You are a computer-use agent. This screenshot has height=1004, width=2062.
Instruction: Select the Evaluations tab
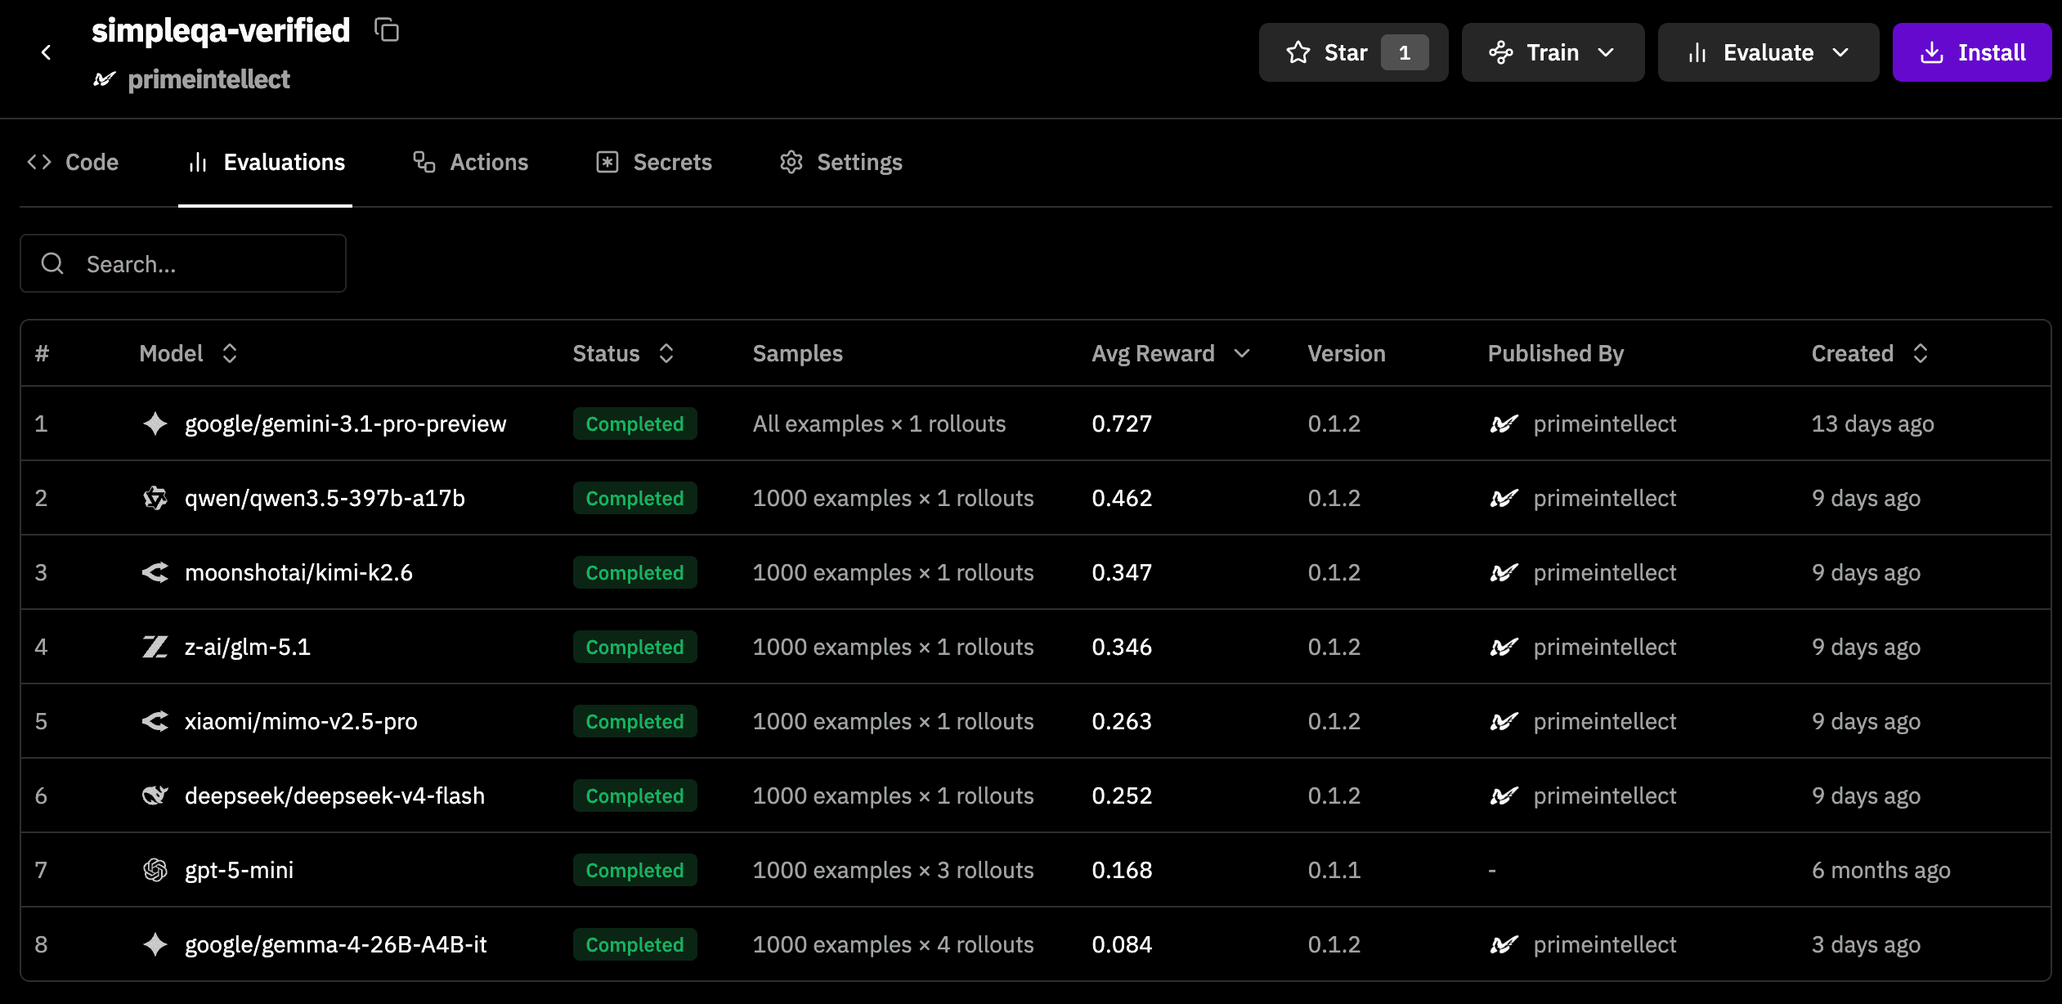point(266,162)
